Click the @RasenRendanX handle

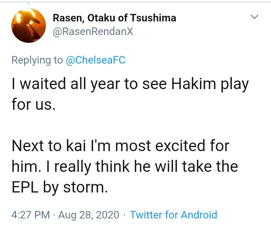(93, 32)
